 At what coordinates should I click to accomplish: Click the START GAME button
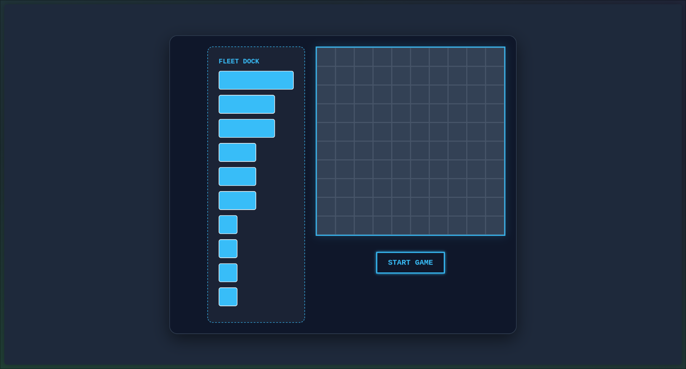click(410, 263)
